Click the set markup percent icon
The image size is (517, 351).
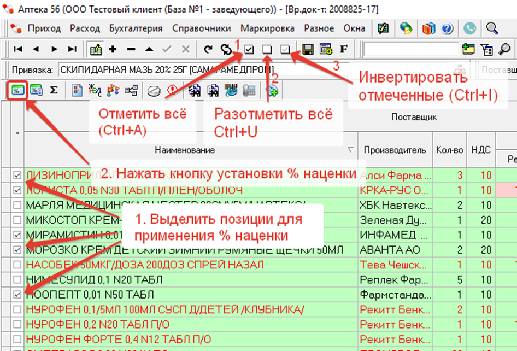(17, 90)
